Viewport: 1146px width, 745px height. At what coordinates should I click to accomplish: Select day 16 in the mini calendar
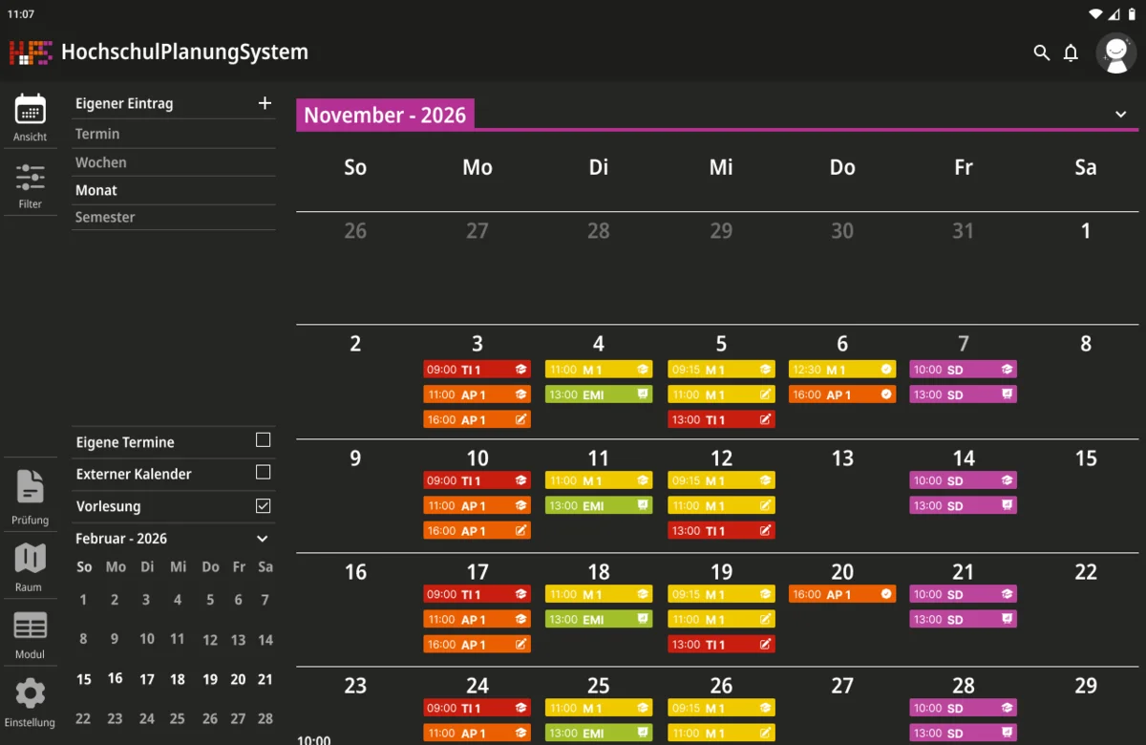click(116, 678)
